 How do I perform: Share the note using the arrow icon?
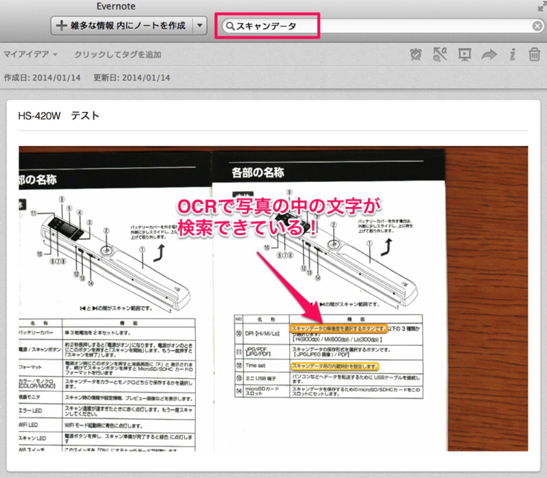coord(489,54)
